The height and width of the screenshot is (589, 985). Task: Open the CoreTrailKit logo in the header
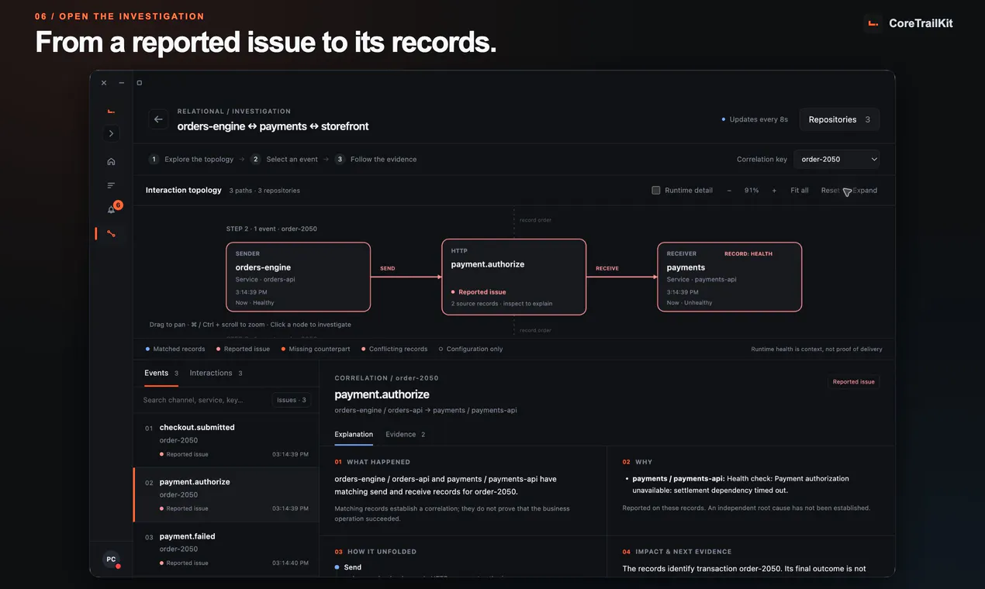point(908,23)
